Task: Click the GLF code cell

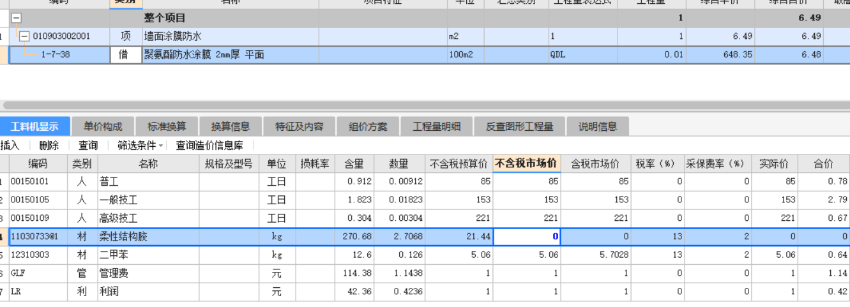Action: [38, 274]
